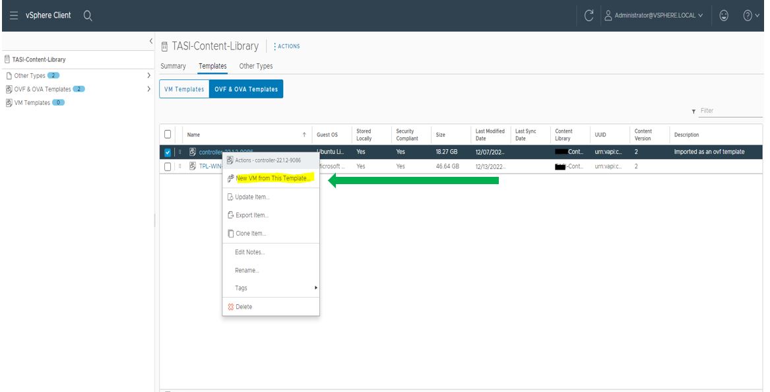Choose Update Item from context menu

point(252,197)
